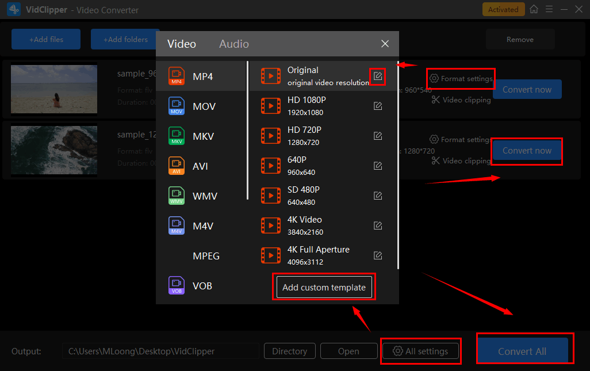
Task: Click the Convert All button
Action: (x=522, y=351)
